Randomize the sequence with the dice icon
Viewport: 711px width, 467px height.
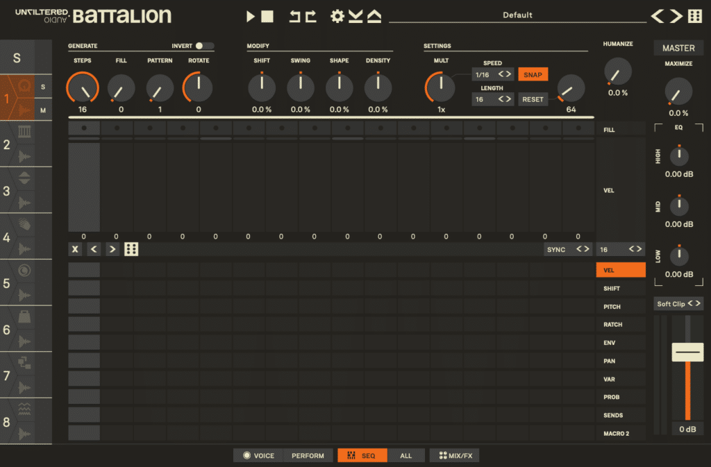[131, 250]
